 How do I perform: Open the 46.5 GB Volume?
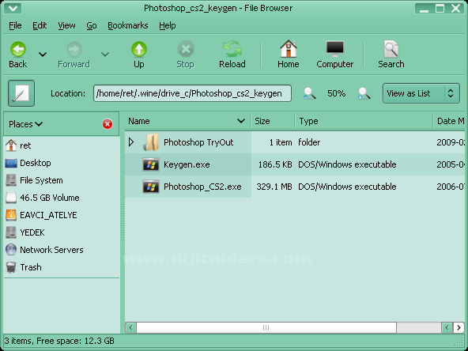(x=62, y=198)
